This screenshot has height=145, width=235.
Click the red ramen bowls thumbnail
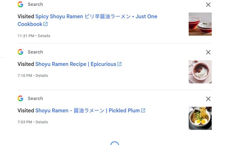(200, 24)
